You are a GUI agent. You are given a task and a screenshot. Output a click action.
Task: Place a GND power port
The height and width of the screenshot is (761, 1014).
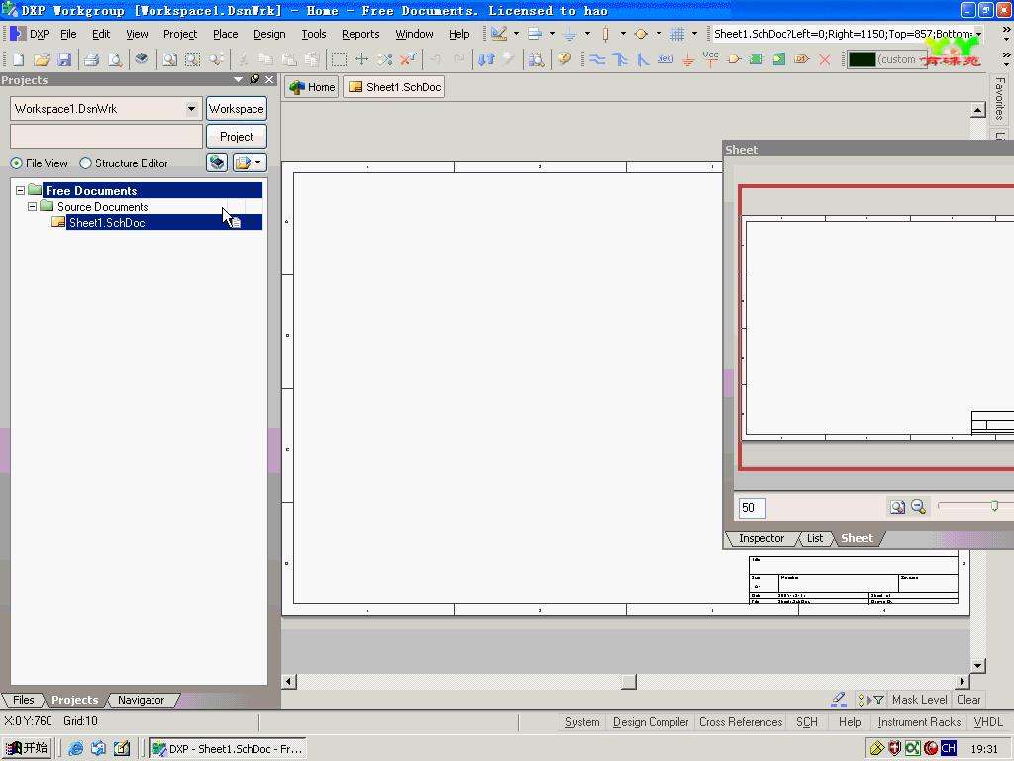(x=688, y=59)
